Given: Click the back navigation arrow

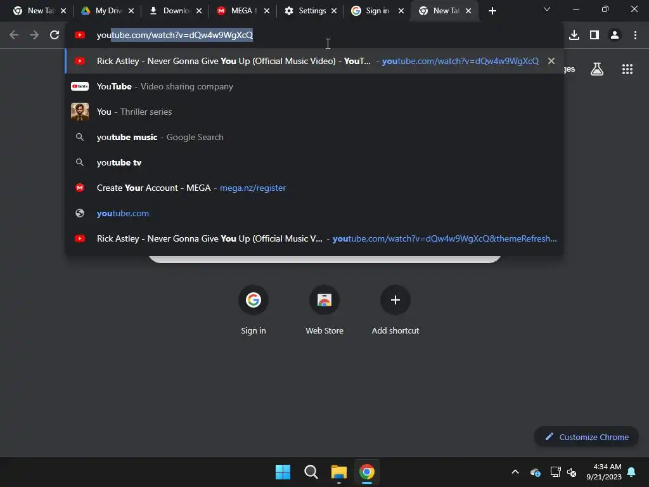Looking at the screenshot, I should [14, 36].
